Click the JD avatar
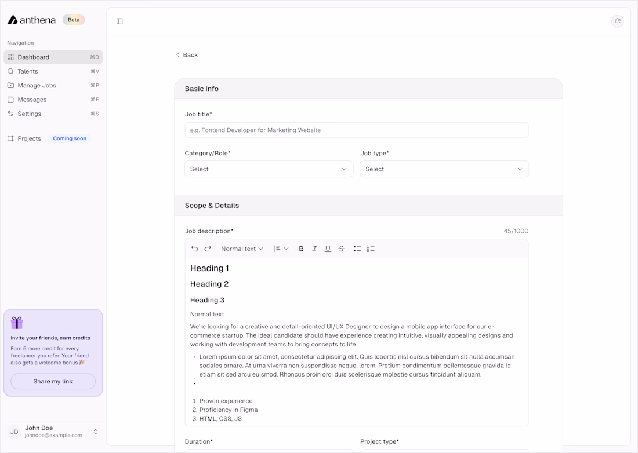 point(14,432)
